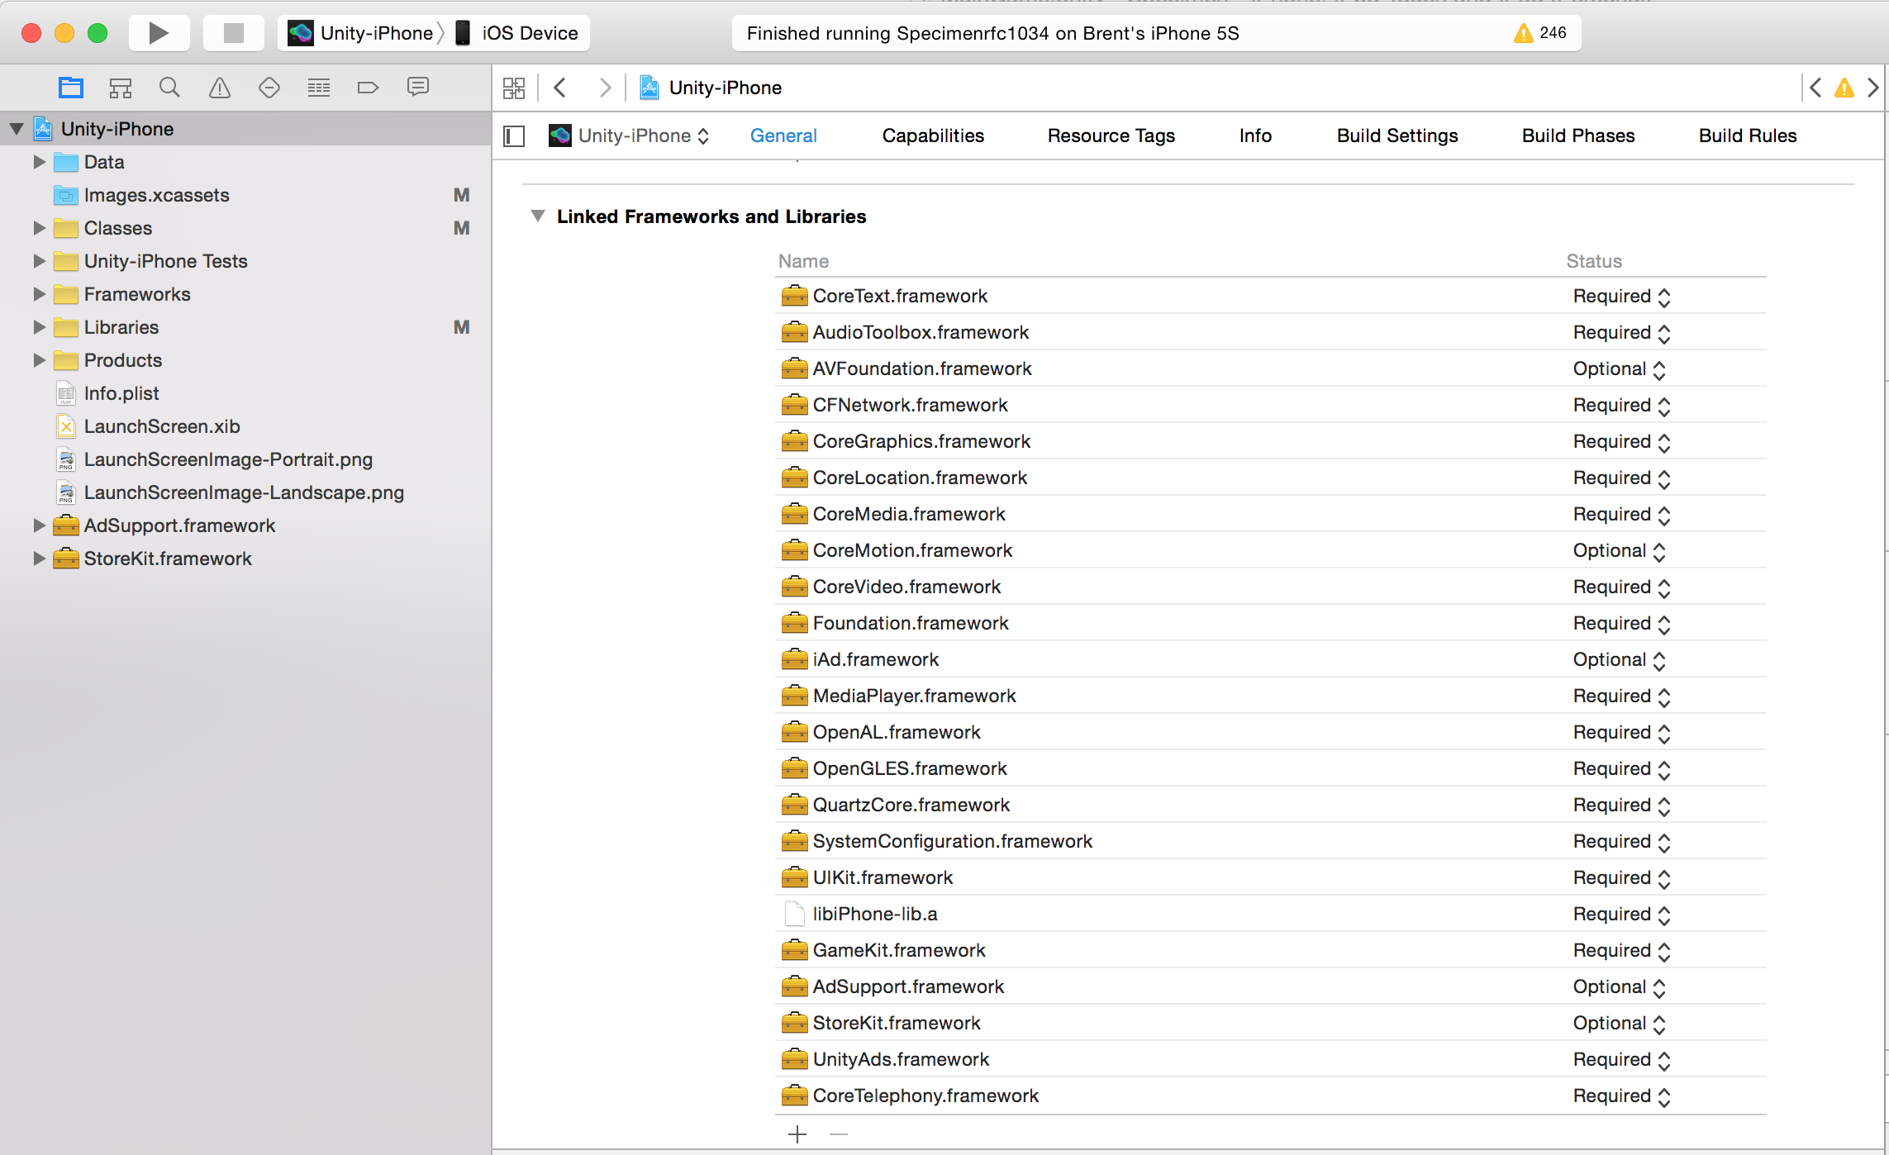Expand the Classes folder
This screenshot has width=1889, height=1155.
click(x=39, y=228)
